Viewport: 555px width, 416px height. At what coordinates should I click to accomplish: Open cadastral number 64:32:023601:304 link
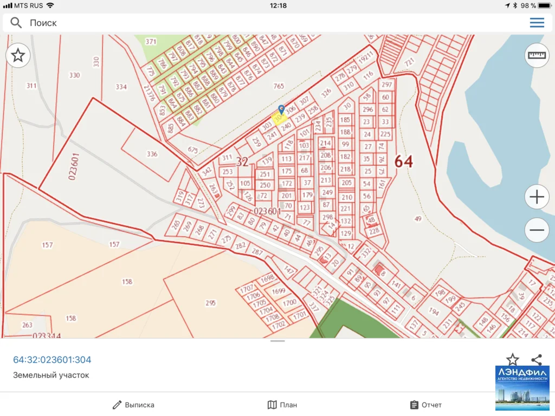coord(52,360)
